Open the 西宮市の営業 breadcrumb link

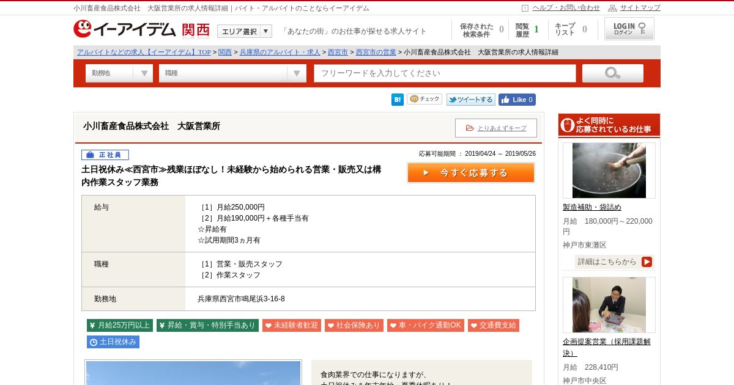[x=376, y=53]
